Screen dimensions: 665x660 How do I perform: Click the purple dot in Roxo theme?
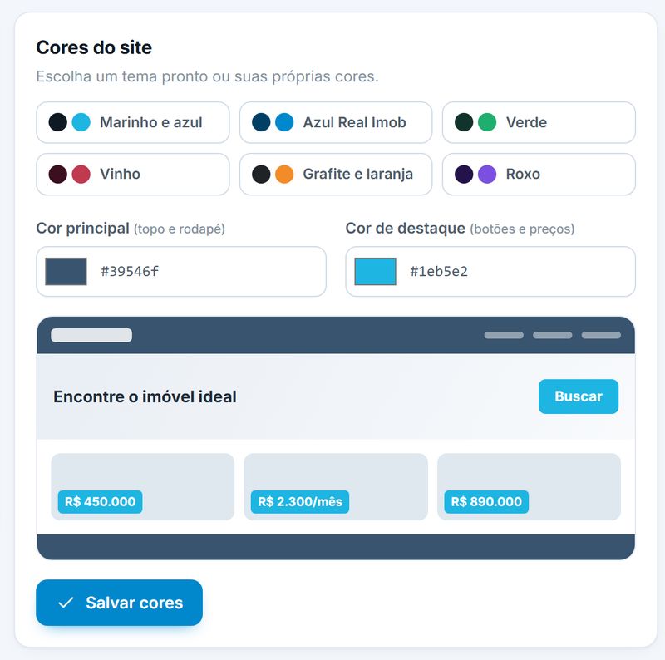coord(487,175)
